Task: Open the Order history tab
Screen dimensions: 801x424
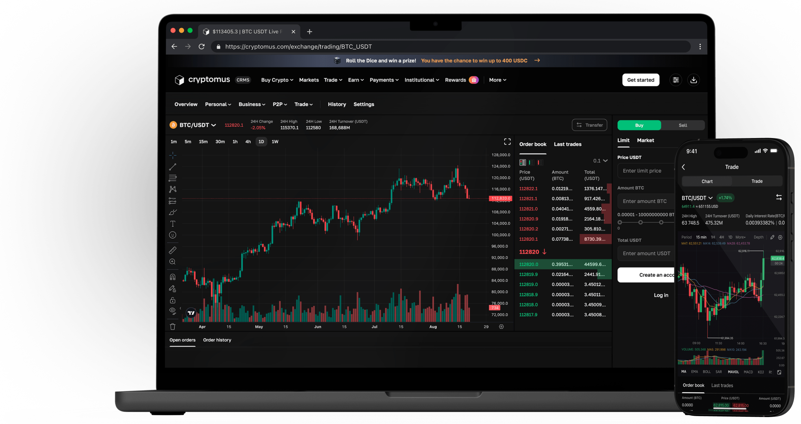Action: (x=217, y=340)
